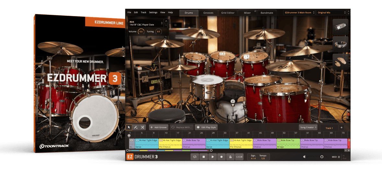This screenshot has width=382, height=173.
Task: Open the View menu
Action: click(x=163, y=12)
